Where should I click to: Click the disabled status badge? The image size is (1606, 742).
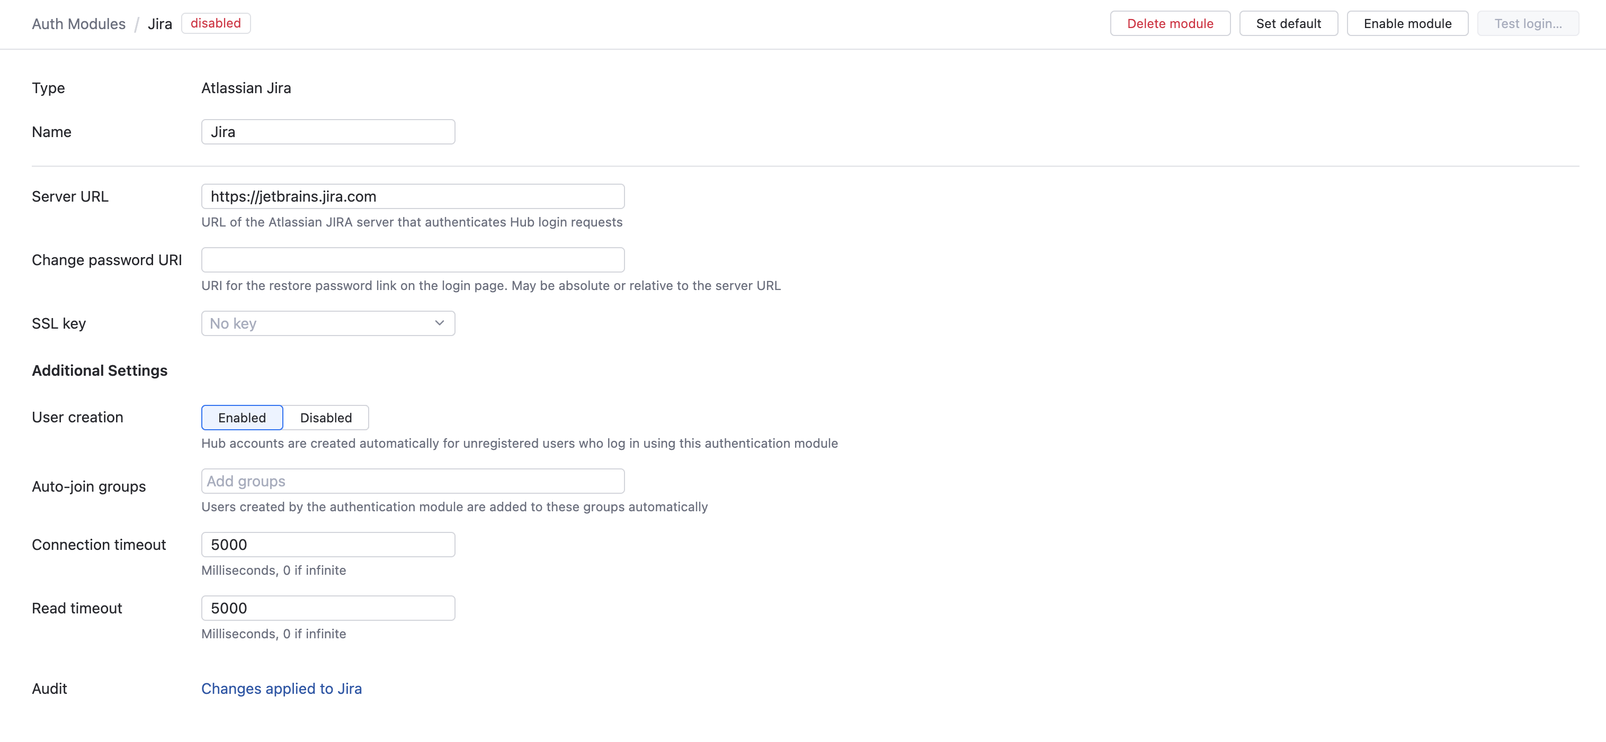click(x=216, y=23)
